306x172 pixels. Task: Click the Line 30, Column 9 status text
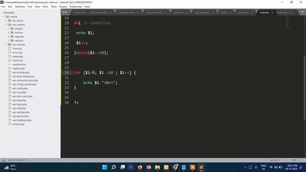pos(17,161)
